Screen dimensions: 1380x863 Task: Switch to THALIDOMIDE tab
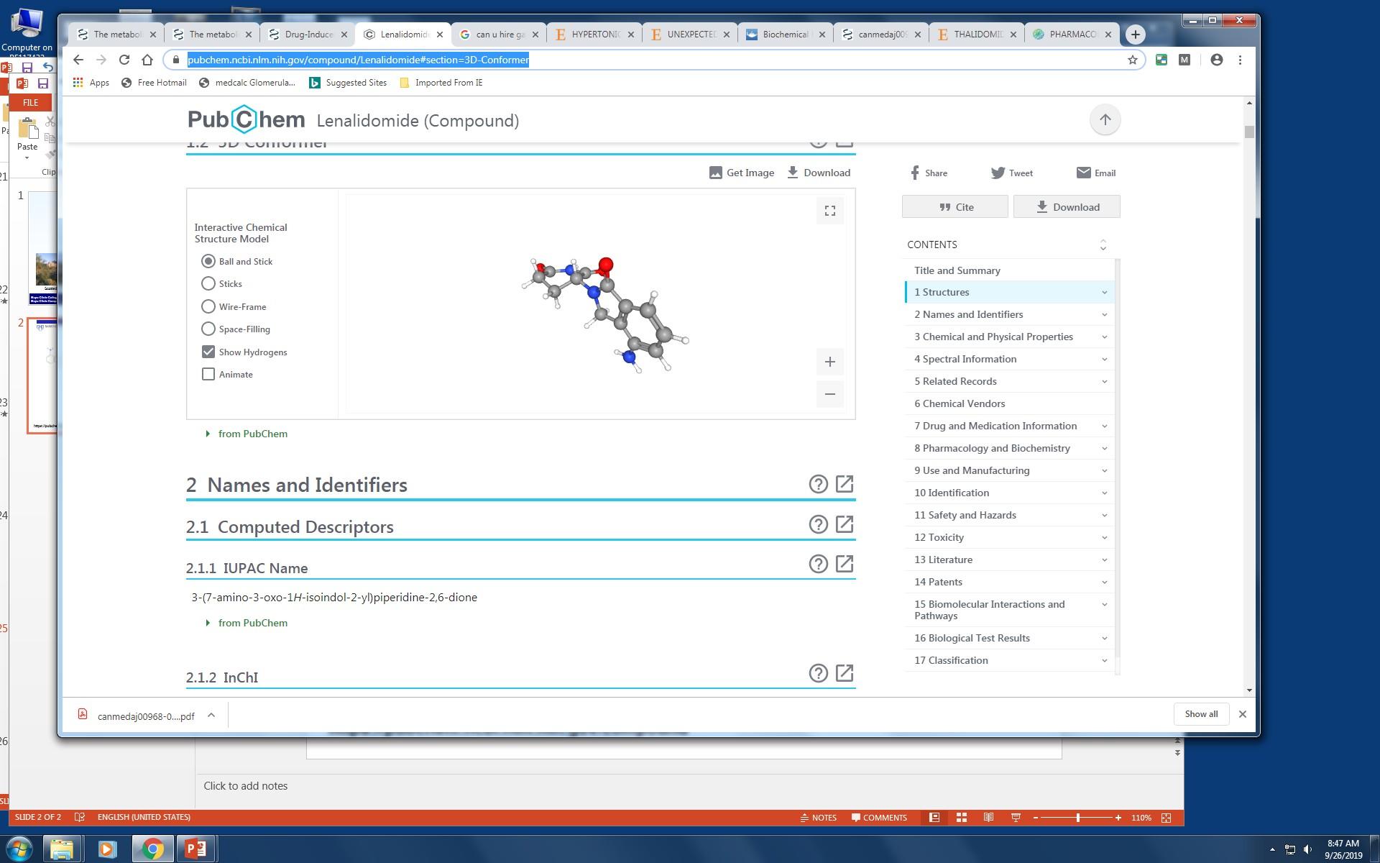[977, 34]
